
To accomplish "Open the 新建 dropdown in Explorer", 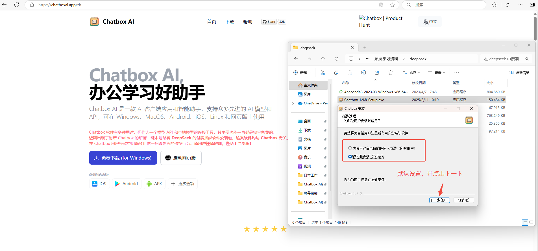I will (x=302, y=73).
